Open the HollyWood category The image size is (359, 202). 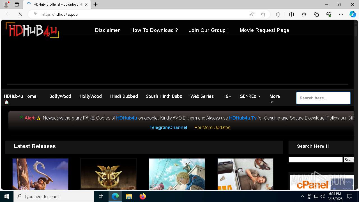tap(91, 96)
